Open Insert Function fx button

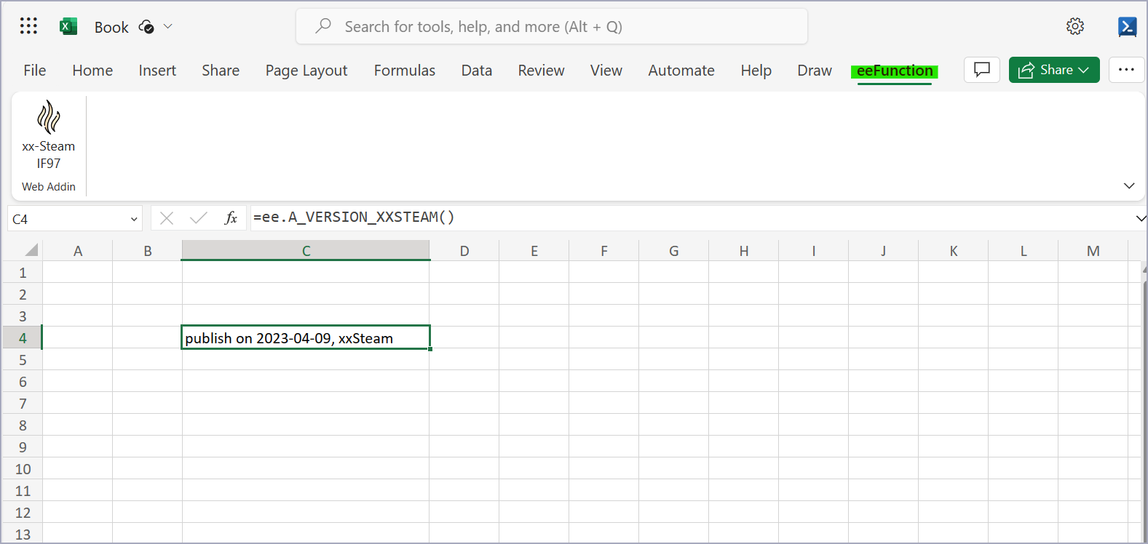click(x=231, y=218)
